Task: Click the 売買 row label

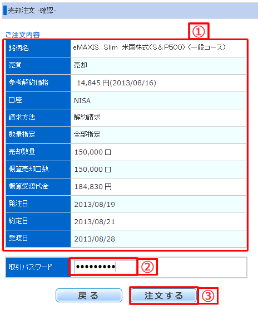Action: click(15, 65)
